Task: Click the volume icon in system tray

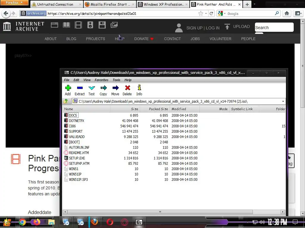Action: coord(262,222)
